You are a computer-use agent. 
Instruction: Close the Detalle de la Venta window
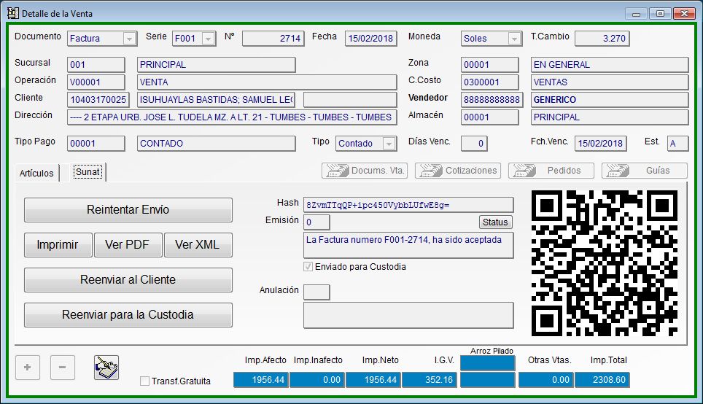point(684,14)
